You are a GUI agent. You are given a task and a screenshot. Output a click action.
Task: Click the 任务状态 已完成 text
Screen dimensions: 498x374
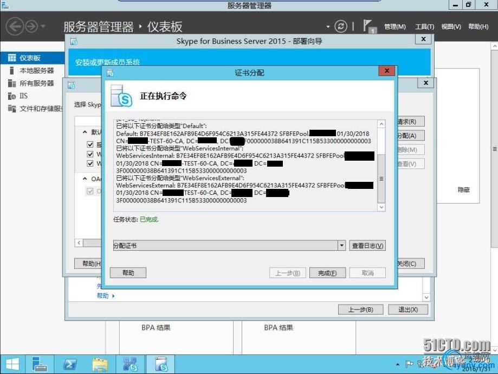(136, 219)
